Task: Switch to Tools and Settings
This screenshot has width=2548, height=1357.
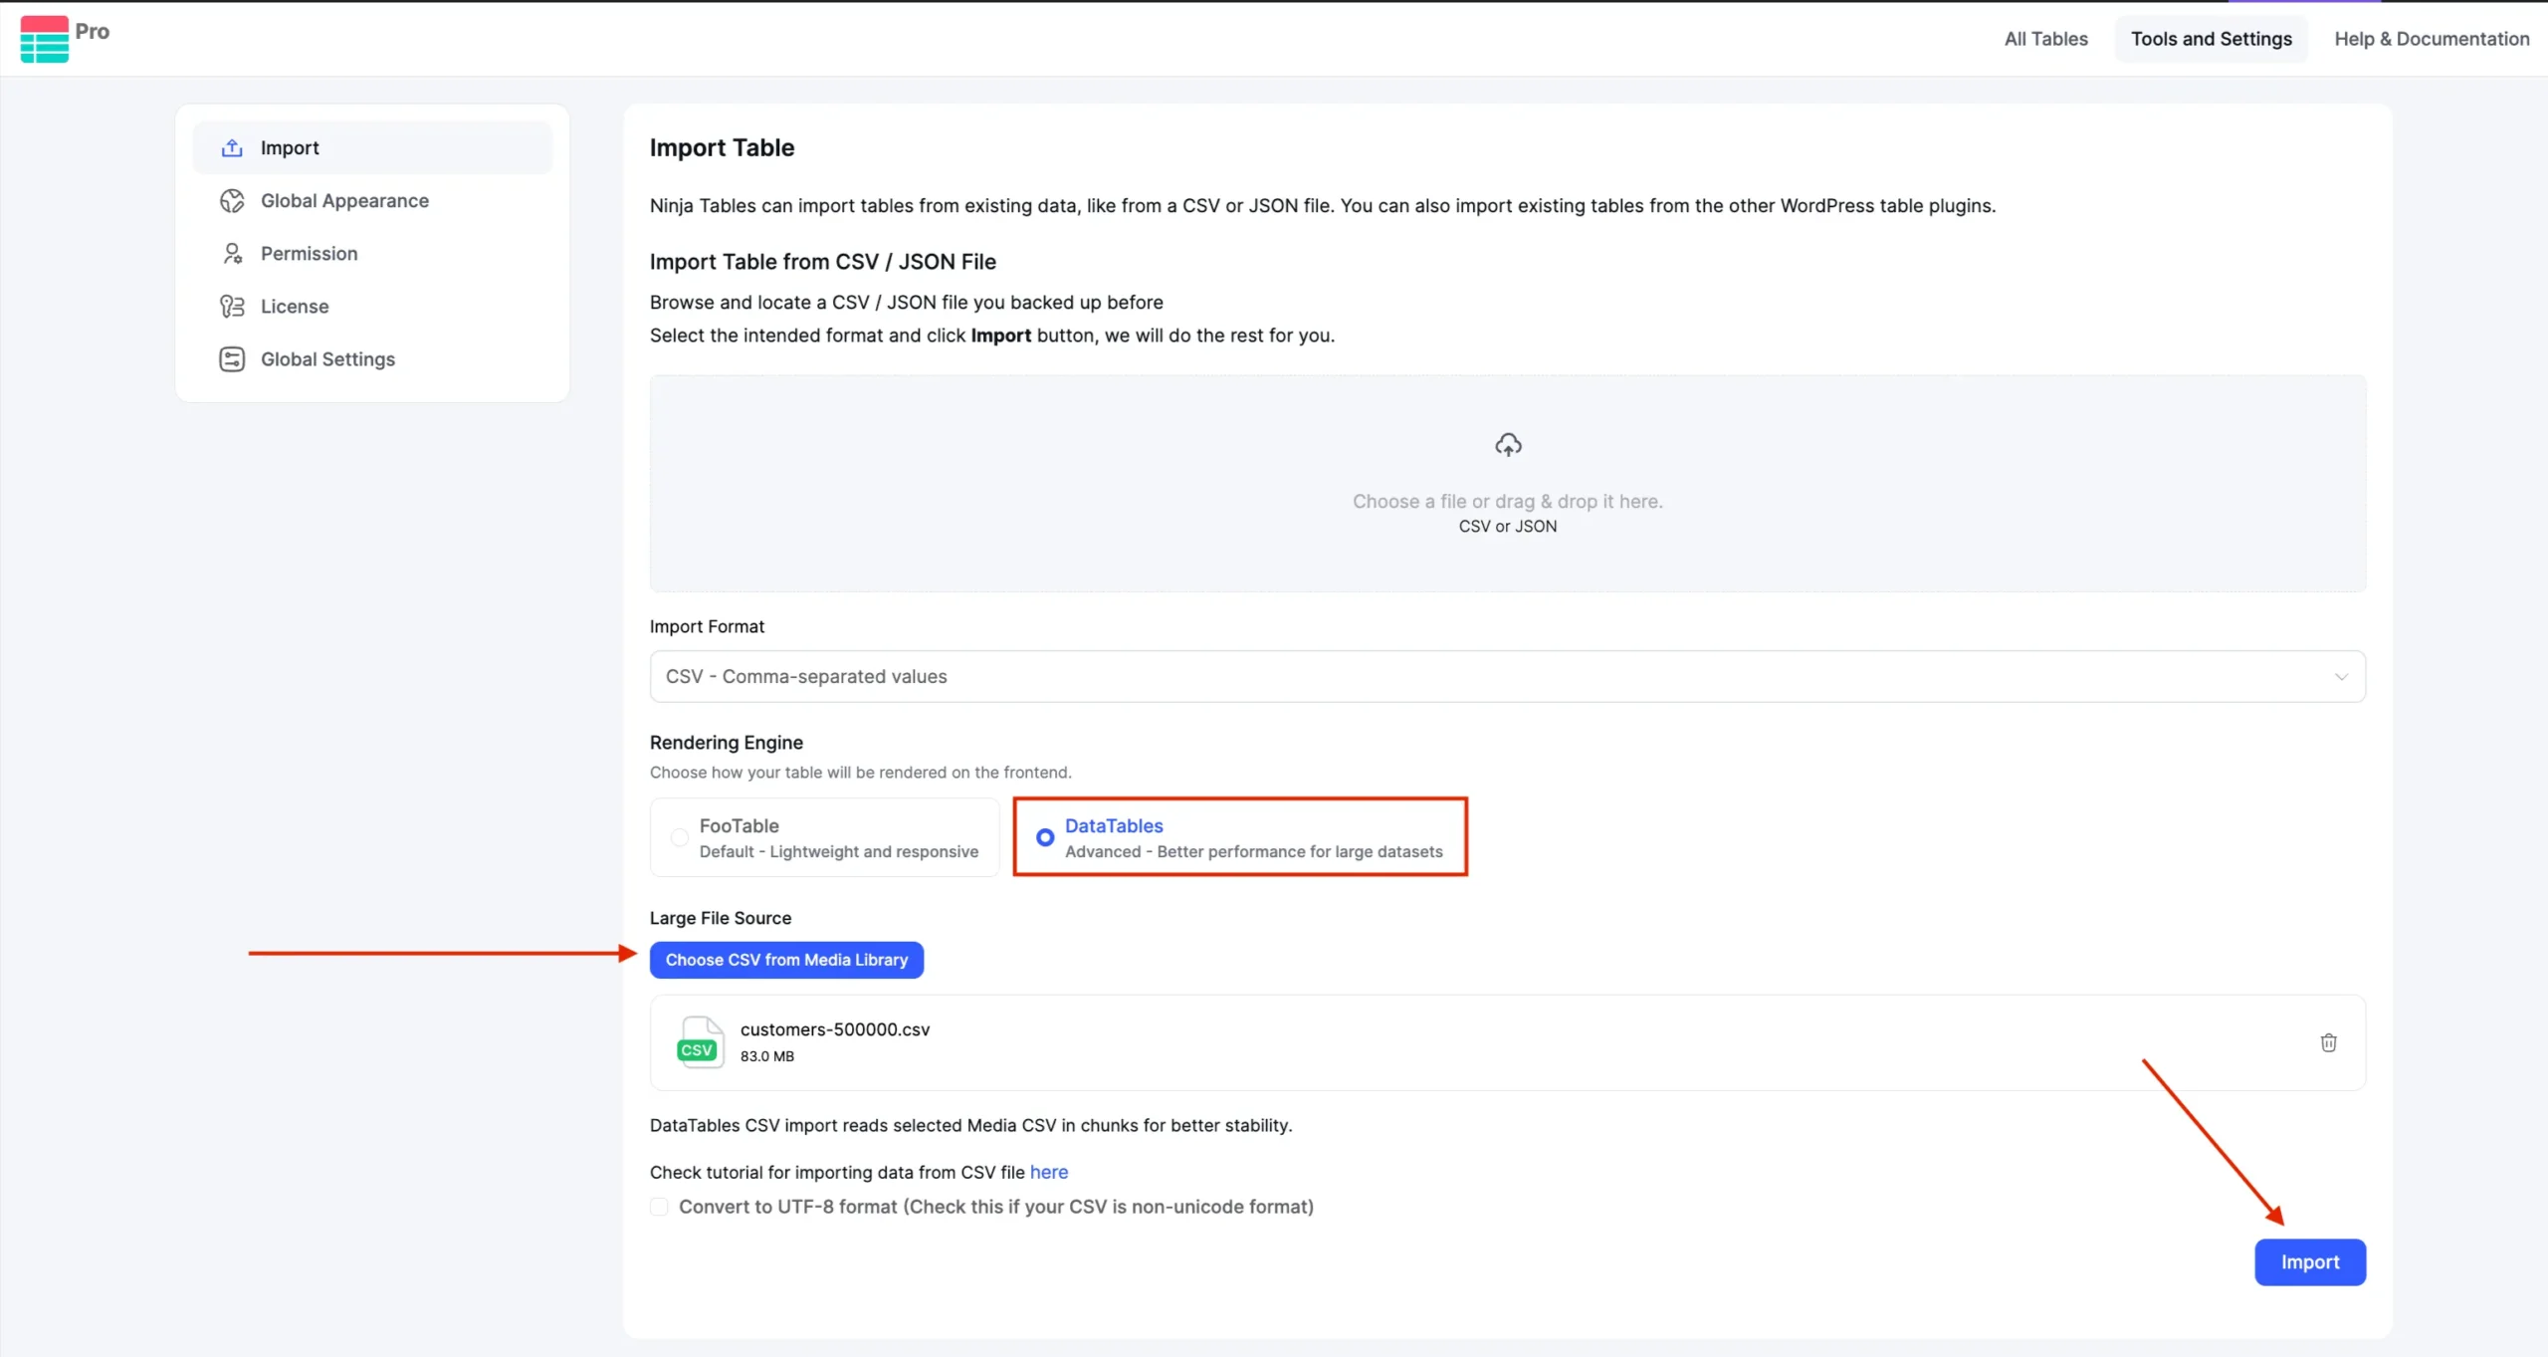Action: tap(2211, 39)
